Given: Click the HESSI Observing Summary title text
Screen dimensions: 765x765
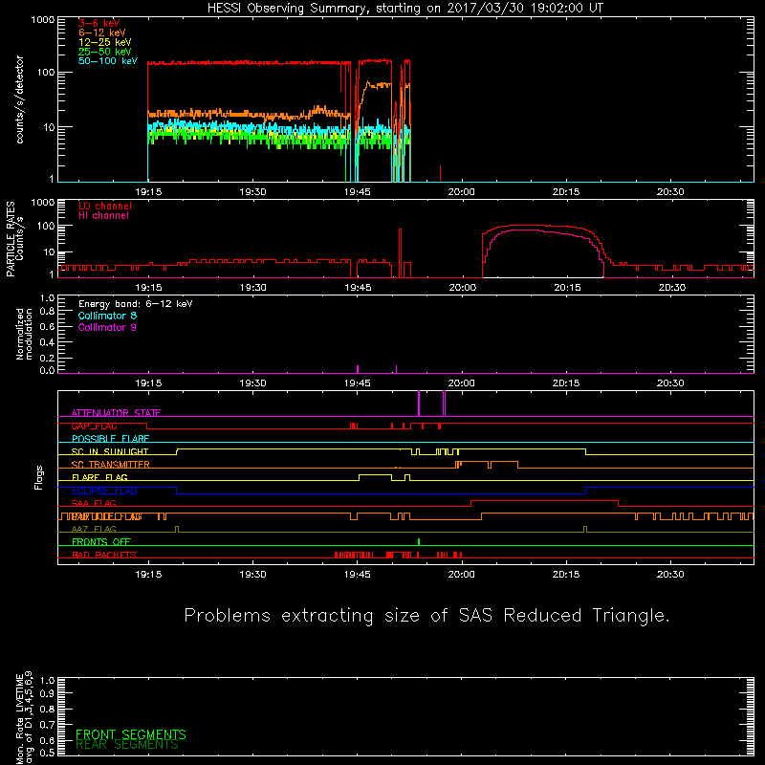Looking at the screenshot, I should [404, 9].
